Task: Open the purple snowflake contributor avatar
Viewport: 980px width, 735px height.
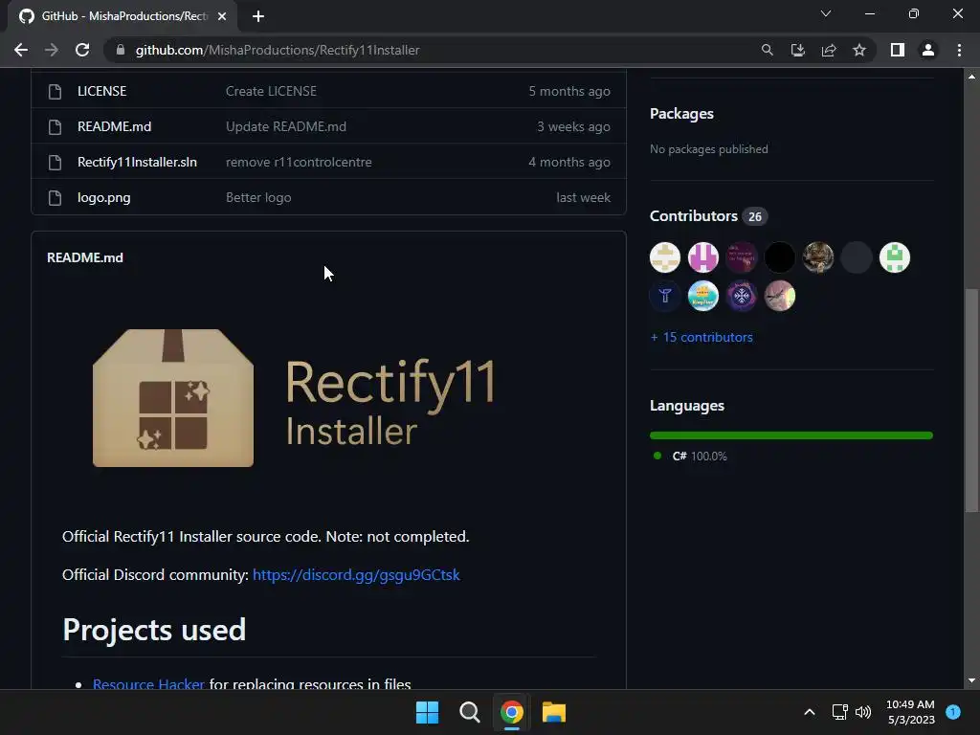Action: click(x=742, y=296)
